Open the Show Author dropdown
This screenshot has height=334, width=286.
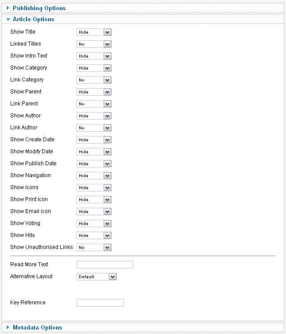point(94,116)
